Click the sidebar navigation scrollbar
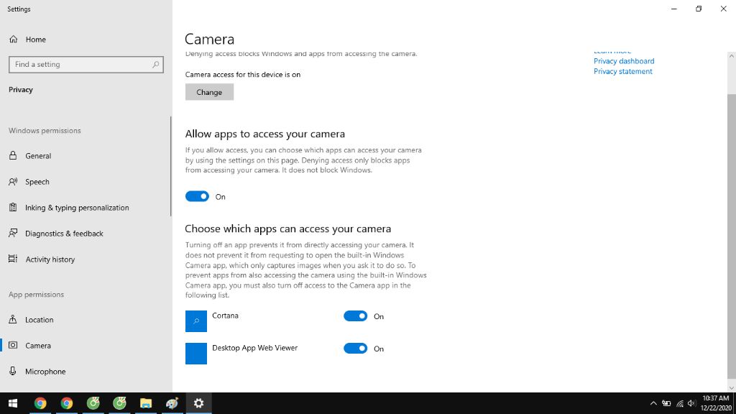The width and height of the screenshot is (736, 414). [171, 166]
